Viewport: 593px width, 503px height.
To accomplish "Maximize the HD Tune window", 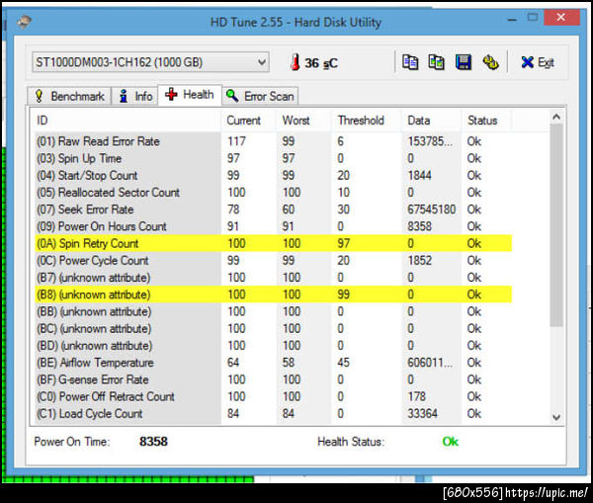I will pyautogui.click(x=533, y=18).
